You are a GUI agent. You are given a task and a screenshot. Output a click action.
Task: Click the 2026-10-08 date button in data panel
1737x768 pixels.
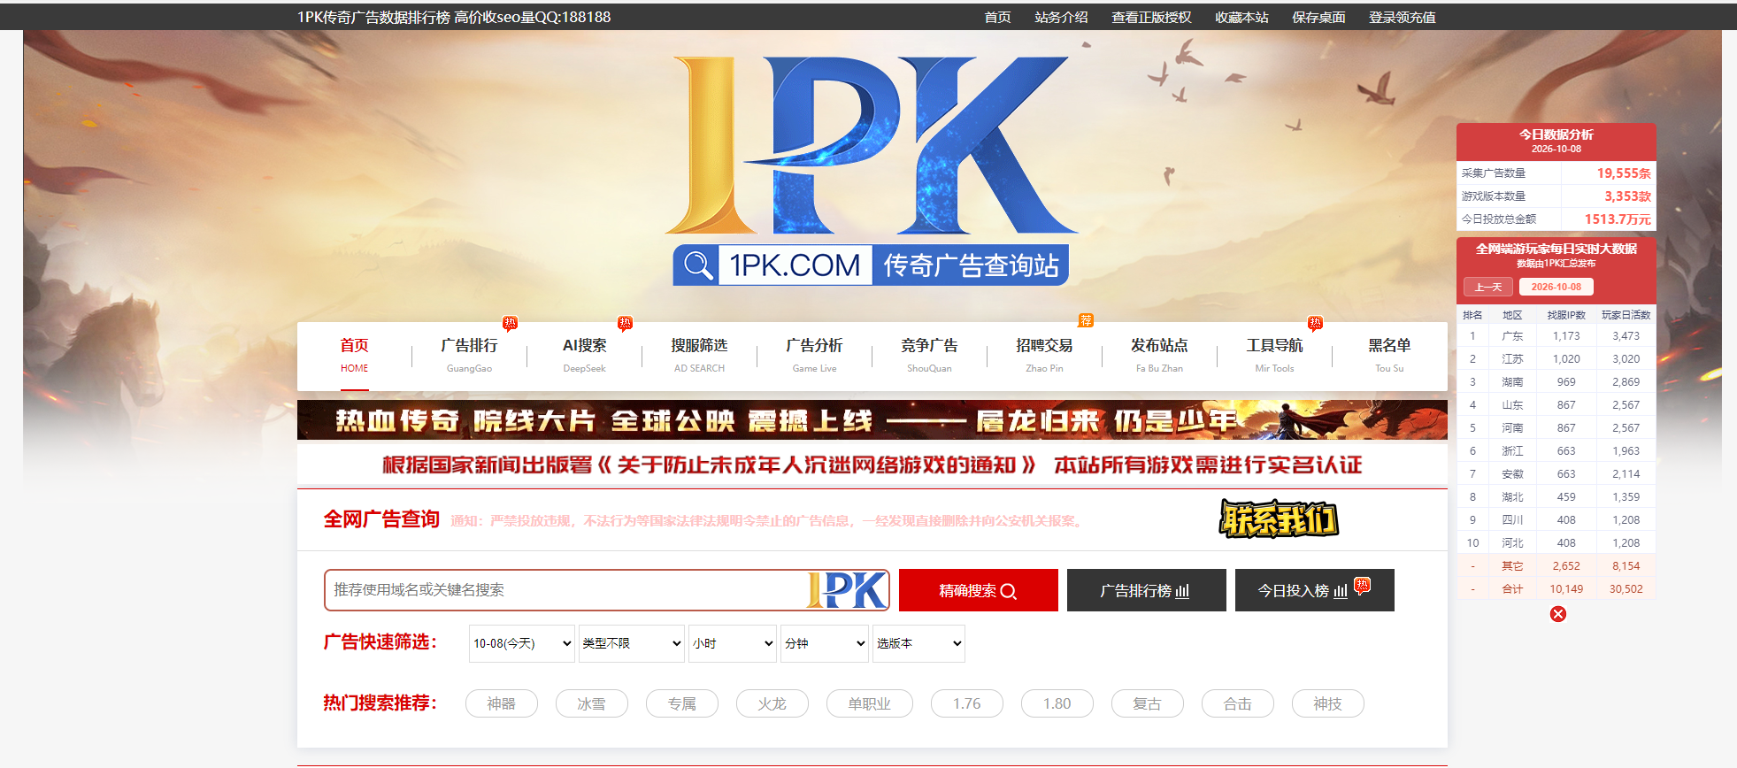click(x=1556, y=287)
